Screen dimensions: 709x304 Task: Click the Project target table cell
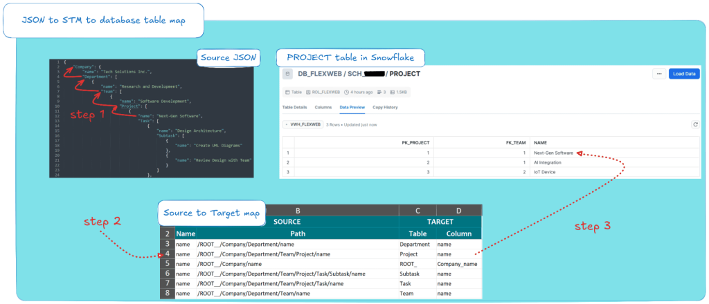pos(418,254)
